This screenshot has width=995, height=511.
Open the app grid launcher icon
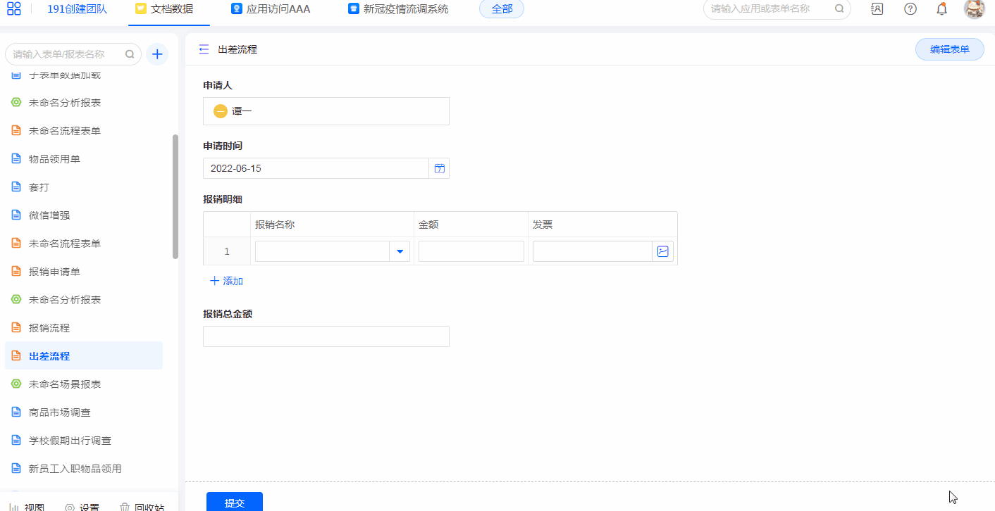tap(14, 9)
